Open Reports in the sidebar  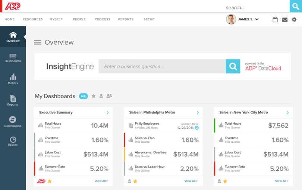point(13,100)
